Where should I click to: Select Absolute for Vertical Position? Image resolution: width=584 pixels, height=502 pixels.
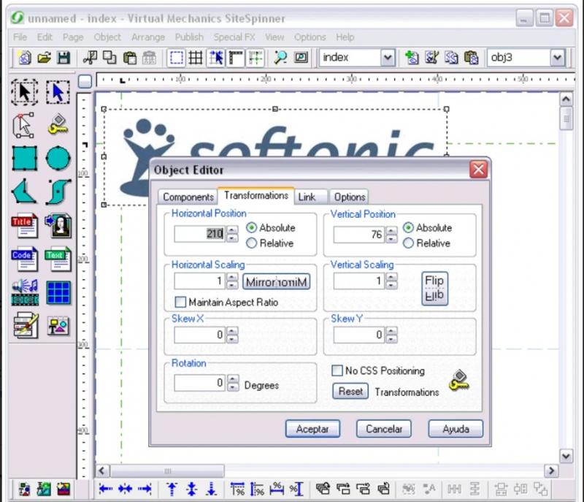pos(428,228)
